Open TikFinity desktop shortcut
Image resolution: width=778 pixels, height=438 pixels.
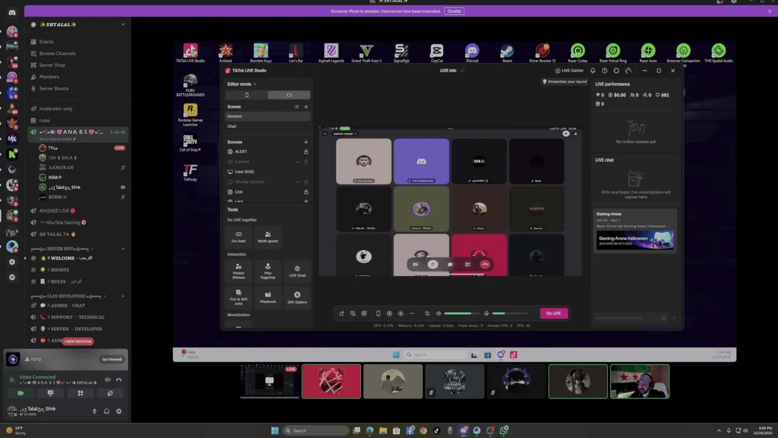190,173
